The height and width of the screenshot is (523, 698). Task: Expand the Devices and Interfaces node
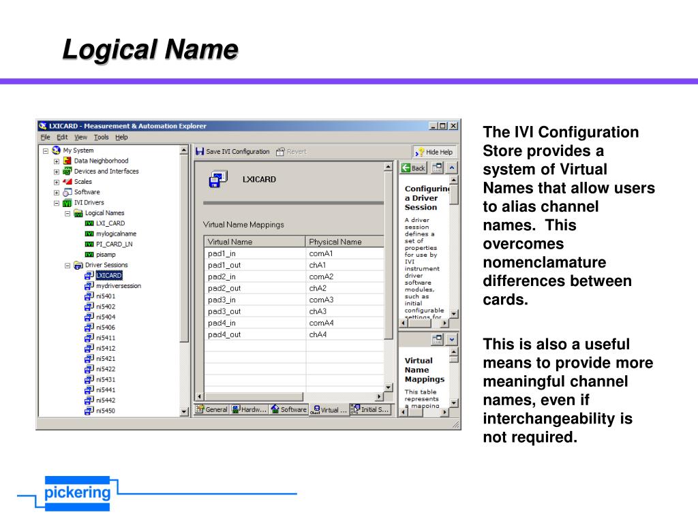pos(57,172)
